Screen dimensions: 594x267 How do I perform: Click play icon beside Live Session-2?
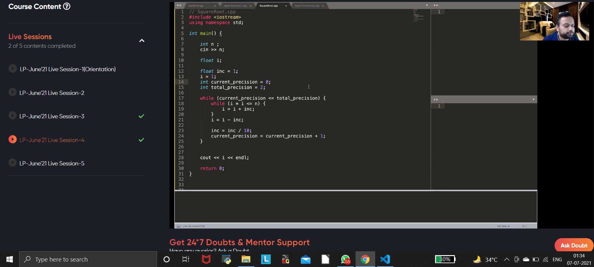12,92
